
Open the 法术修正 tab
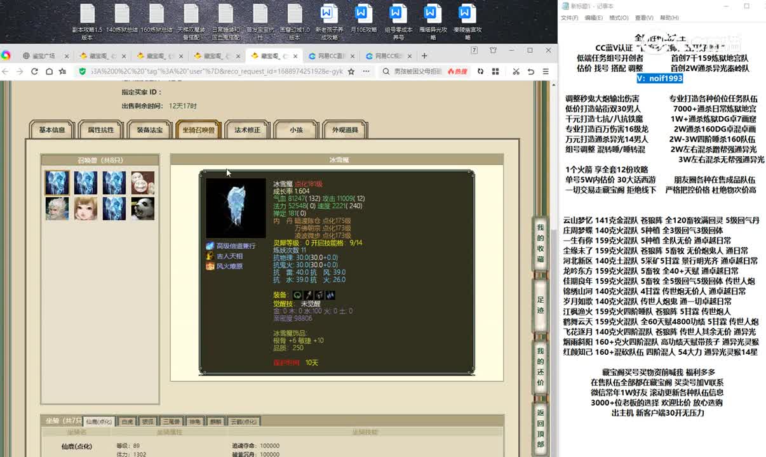247,129
